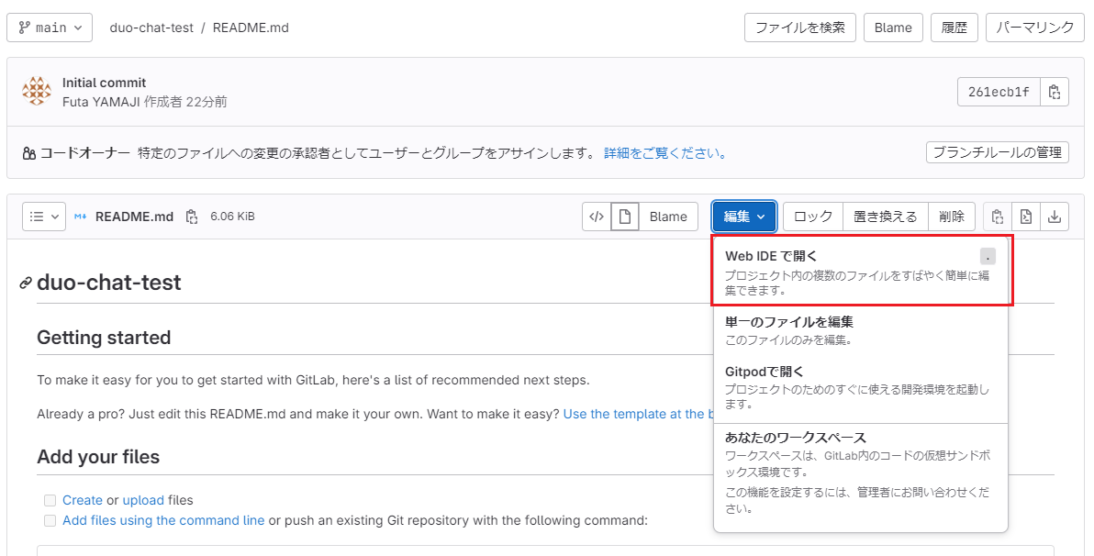Click the ロック button

tap(813, 217)
